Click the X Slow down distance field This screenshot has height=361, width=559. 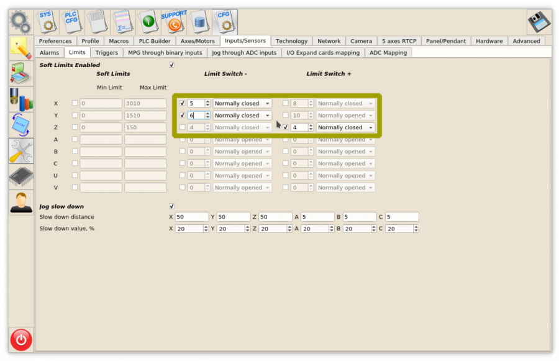point(192,217)
